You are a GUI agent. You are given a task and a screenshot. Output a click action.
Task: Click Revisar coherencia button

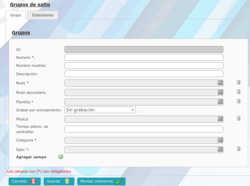101,181
